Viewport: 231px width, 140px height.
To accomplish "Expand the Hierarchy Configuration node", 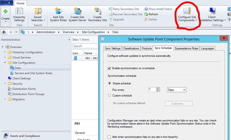I will (x=5, y=52).
